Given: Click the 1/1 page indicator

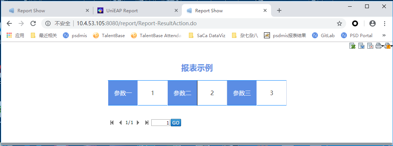Looking at the screenshot, I should point(129,123).
